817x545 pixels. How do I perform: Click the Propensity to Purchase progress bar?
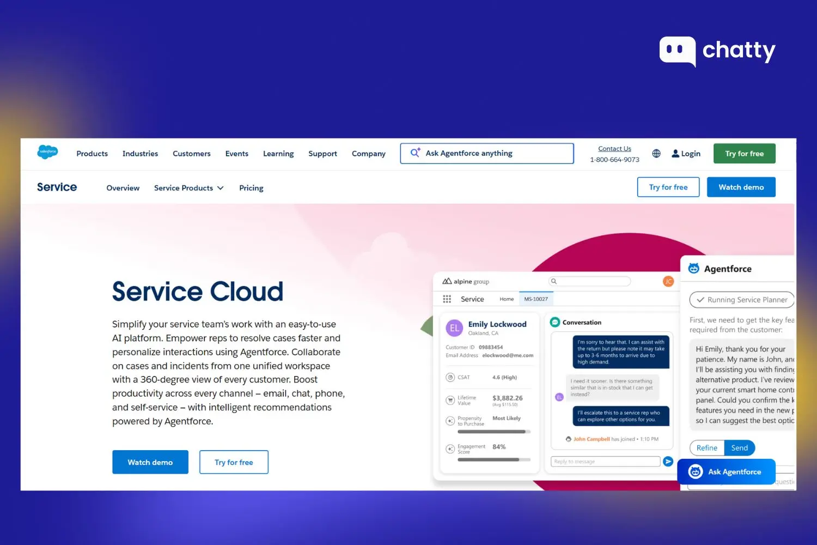click(x=494, y=432)
